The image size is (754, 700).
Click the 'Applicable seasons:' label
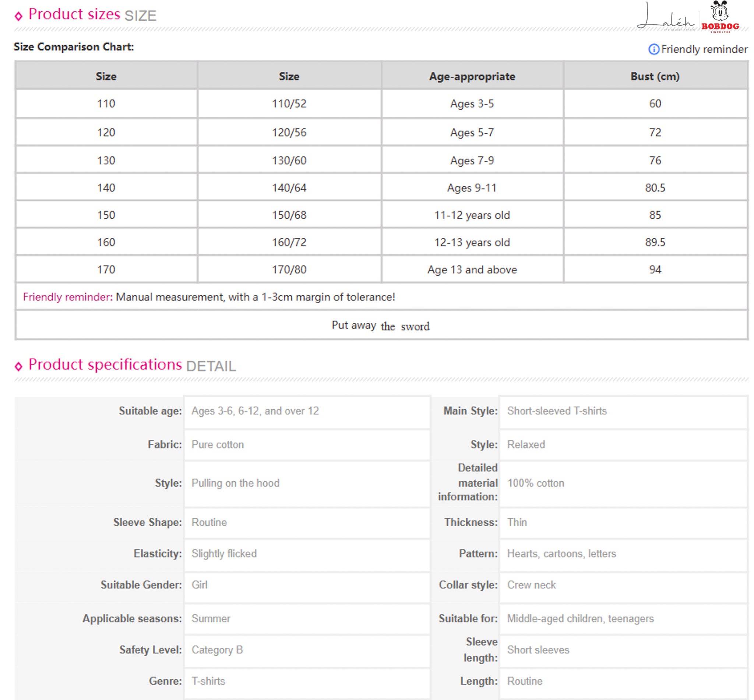[x=132, y=619]
